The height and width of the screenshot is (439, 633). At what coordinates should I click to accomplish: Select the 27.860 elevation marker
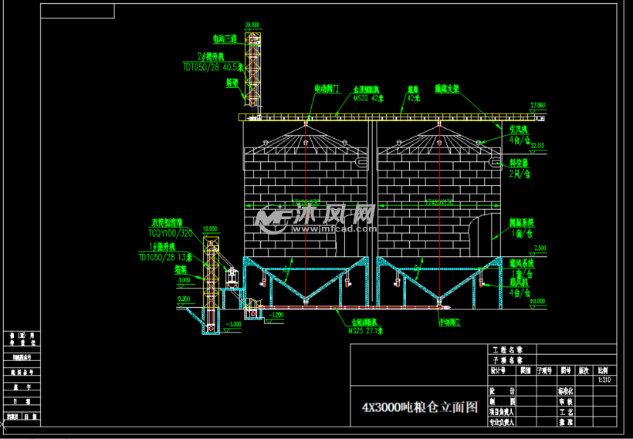[x=537, y=105]
